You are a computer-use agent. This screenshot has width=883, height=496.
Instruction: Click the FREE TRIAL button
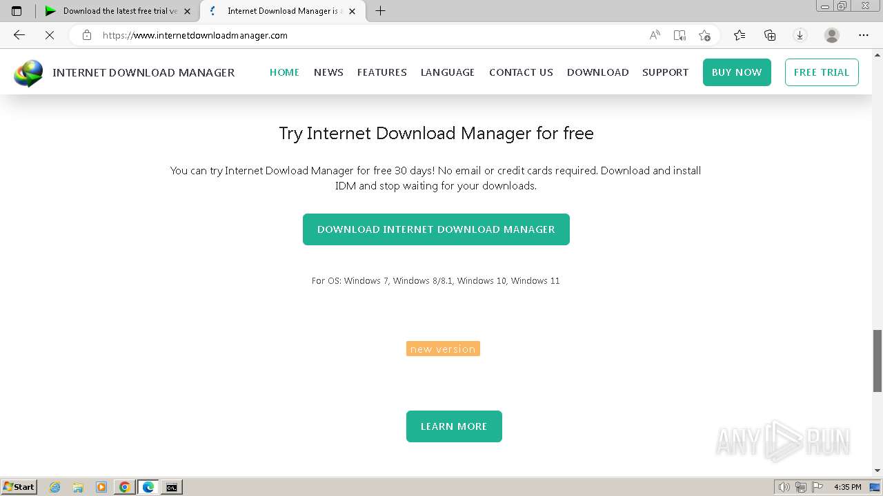822,72
